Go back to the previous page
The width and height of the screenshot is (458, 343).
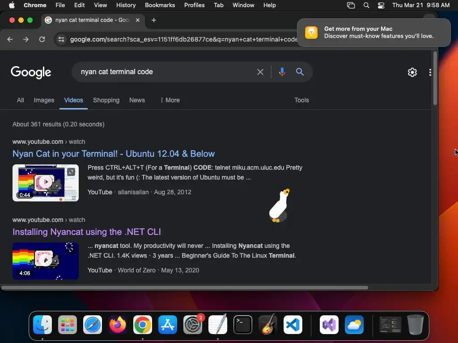tap(10, 39)
